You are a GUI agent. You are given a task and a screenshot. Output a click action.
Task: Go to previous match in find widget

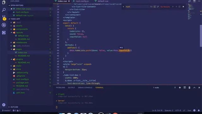(x=173, y=7)
